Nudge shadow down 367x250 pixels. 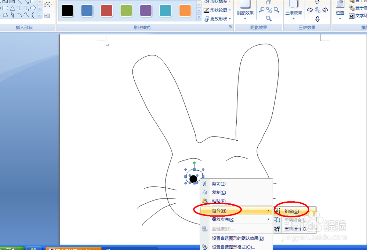[269, 18]
